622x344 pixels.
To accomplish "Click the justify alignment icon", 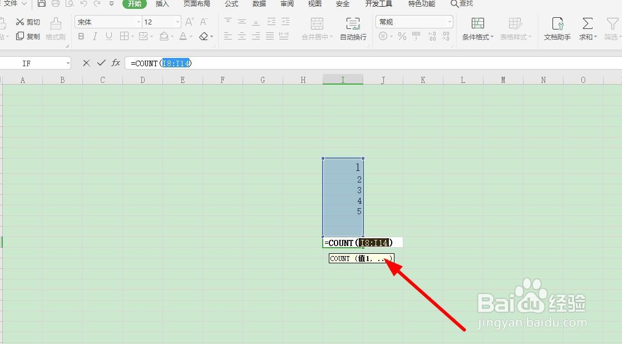I will tap(270, 36).
